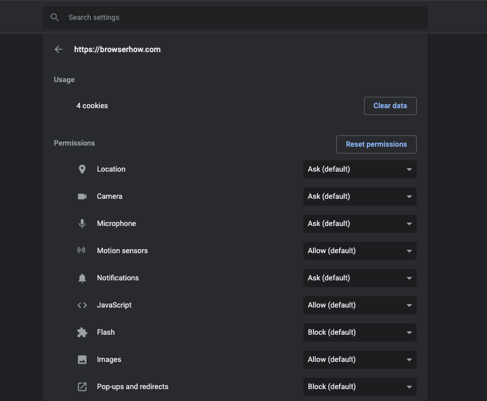Viewport: 487px width, 401px height.
Task: Click the back arrow beside browserhow.com
Action: pyautogui.click(x=58, y=50)
